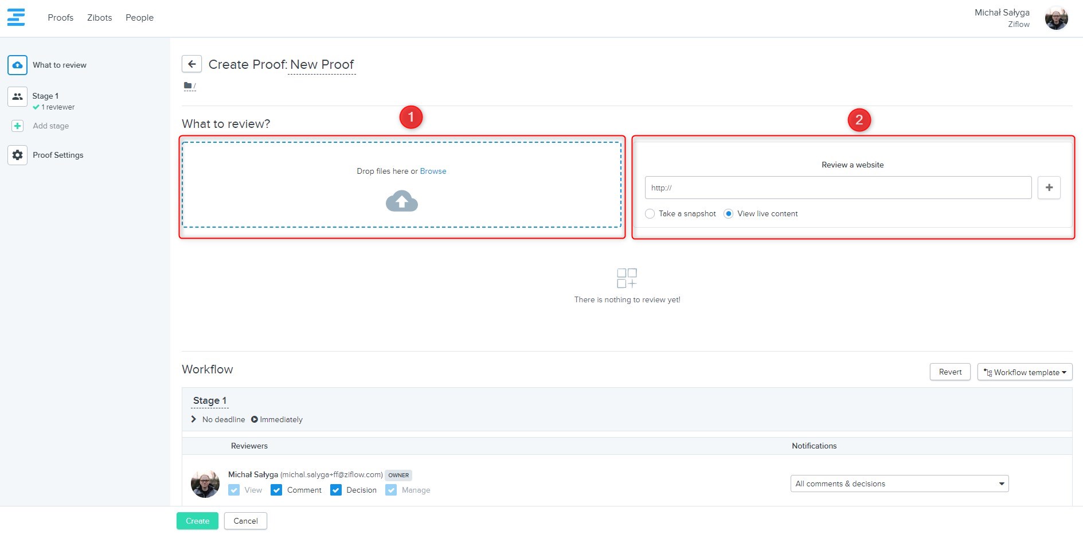Viewport: 1083px width, 534px height.
Task: Click the Ziflow logo icon
Action: pyautogui.click(x=16, y=17)
